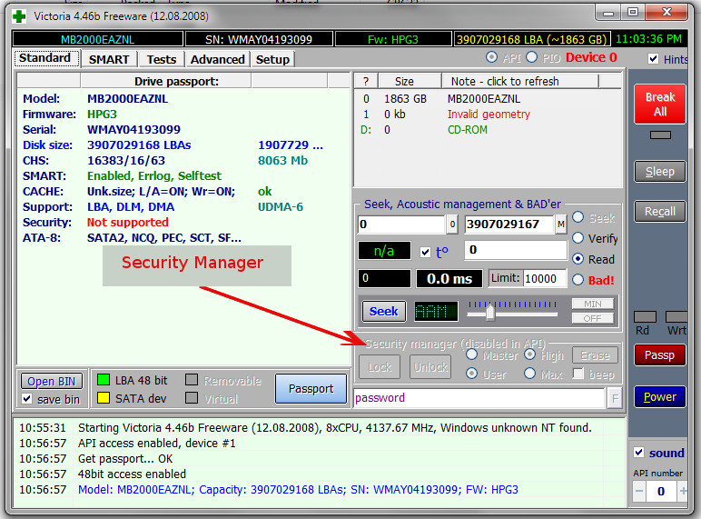Screen dimensions: 701x519
Task: Click the green LBA 48 bit indicator
Action: [x=104, y=380]
